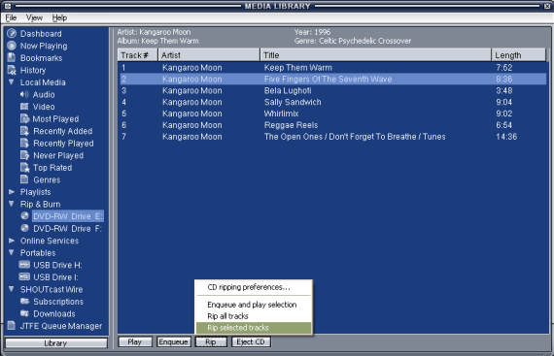Sort by Artist column header
The height and width of the screenshot is (356, 554).
[209, 55]
